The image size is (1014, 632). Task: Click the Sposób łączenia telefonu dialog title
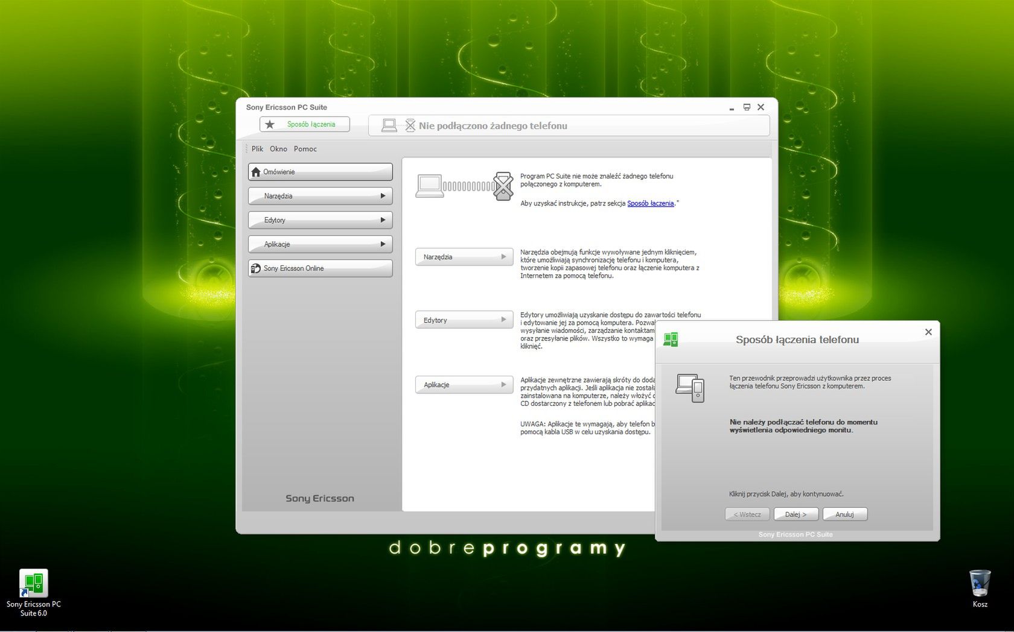797,340
